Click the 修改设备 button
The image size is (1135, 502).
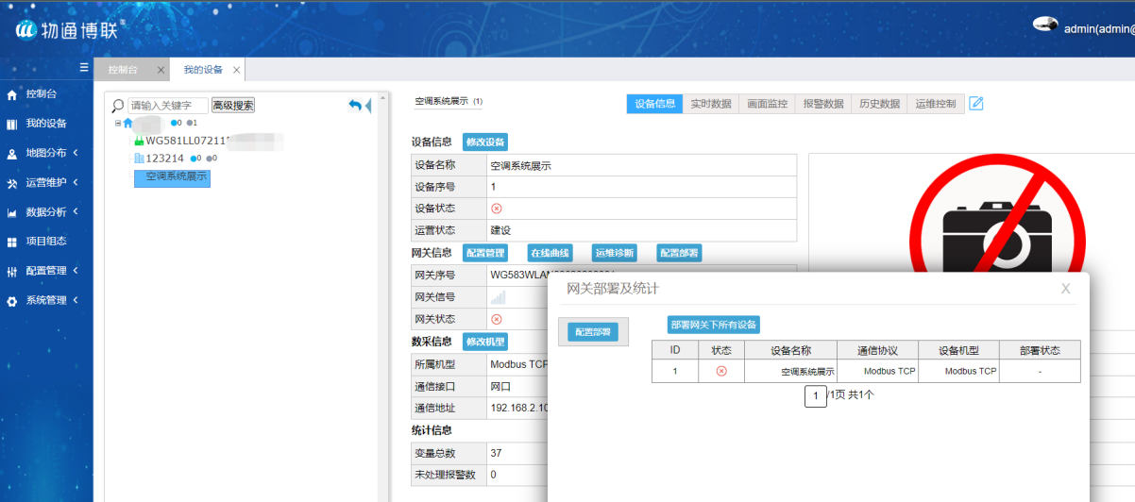485,142
